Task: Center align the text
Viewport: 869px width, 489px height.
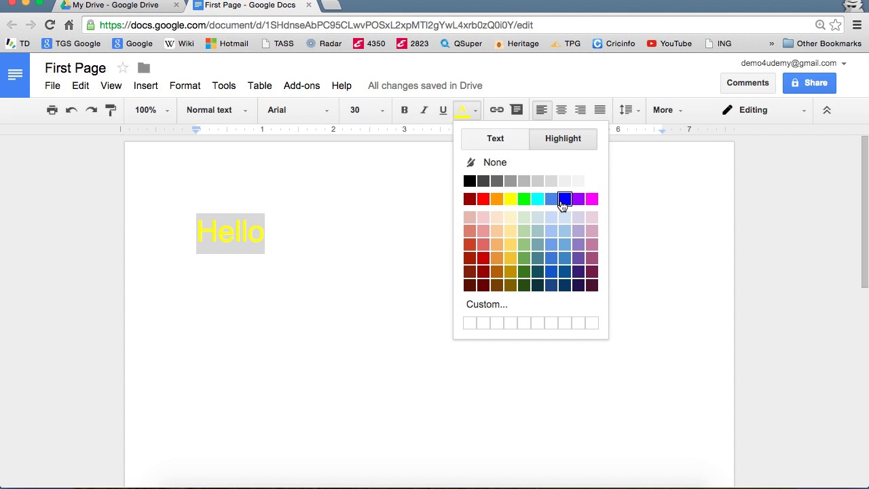Action: point(561,110)
